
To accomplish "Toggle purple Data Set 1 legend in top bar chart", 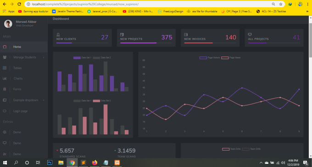I will click(x=82, y=57).
